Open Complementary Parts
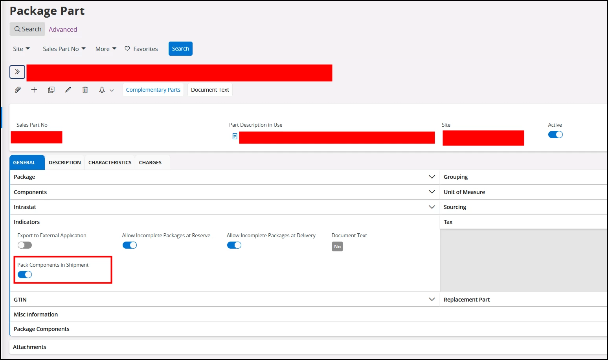608x360 pixels. pos(153,90)
